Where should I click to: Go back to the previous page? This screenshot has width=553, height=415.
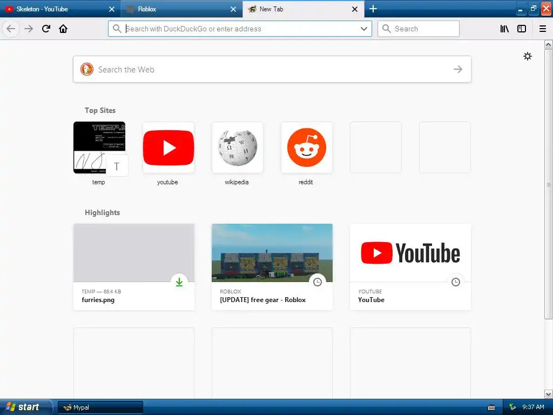[x=11, y=29]
